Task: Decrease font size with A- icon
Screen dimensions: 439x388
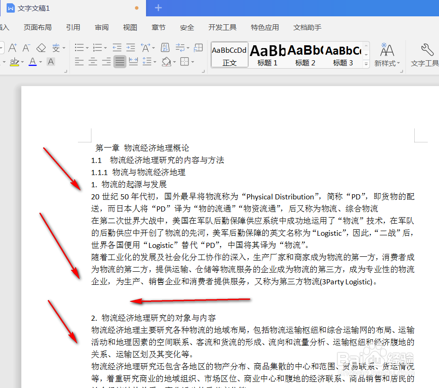Action: tap(26, 48)
